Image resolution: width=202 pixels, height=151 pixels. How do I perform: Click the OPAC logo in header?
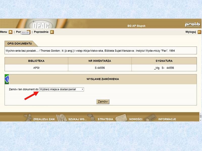point(42,25)
